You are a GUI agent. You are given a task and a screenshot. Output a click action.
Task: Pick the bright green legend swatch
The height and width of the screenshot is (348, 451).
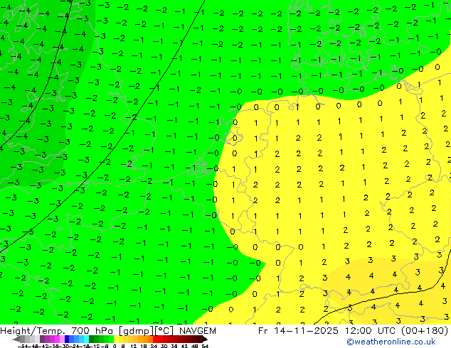(x=111, y=339)
